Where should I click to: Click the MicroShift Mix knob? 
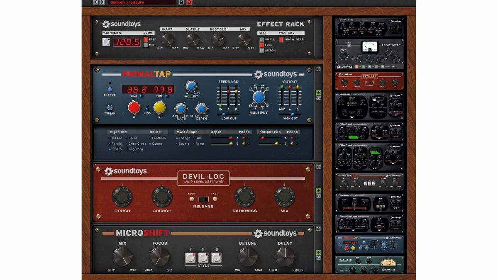(x=122, y=257)
